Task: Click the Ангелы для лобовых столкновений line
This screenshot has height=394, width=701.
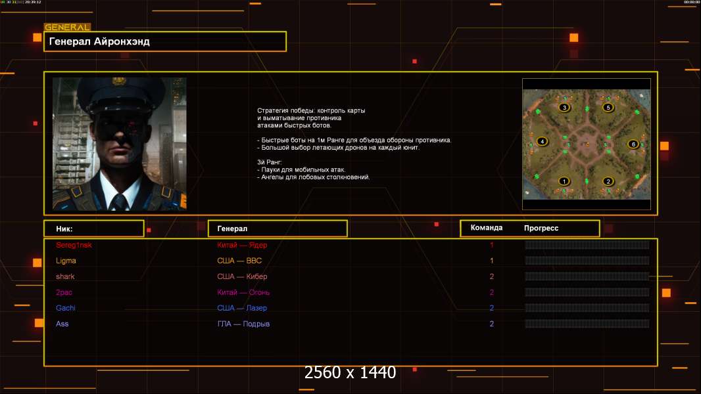Action: pos(314,177)
